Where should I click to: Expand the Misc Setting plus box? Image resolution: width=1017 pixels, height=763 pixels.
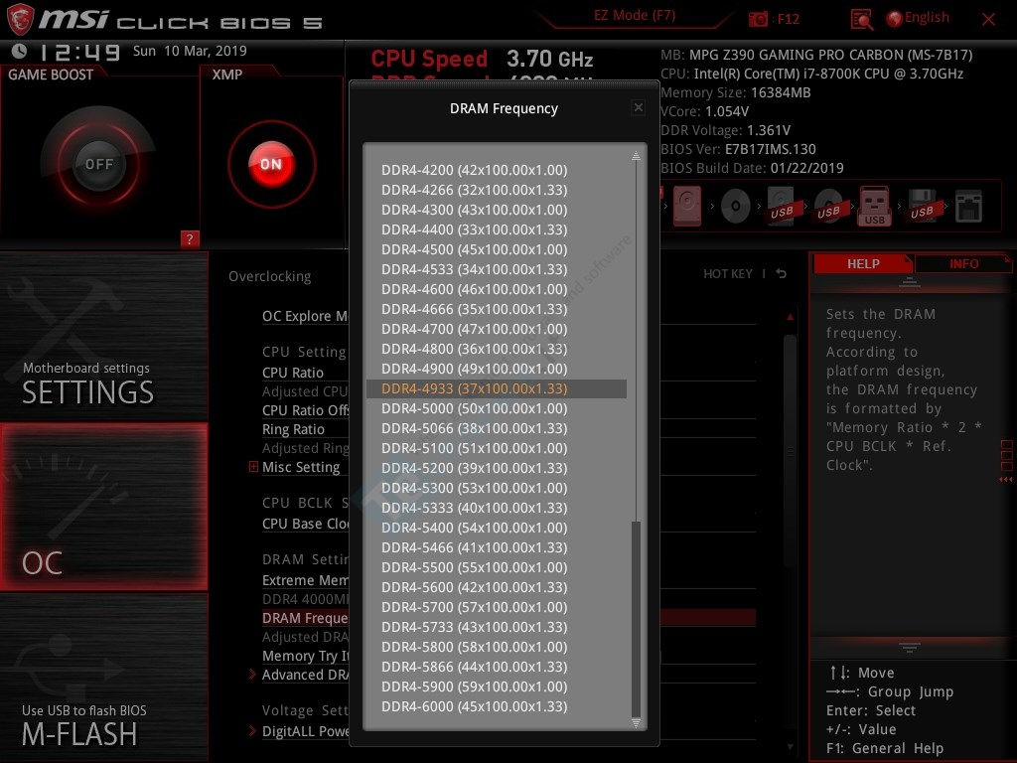pos(254,467)
